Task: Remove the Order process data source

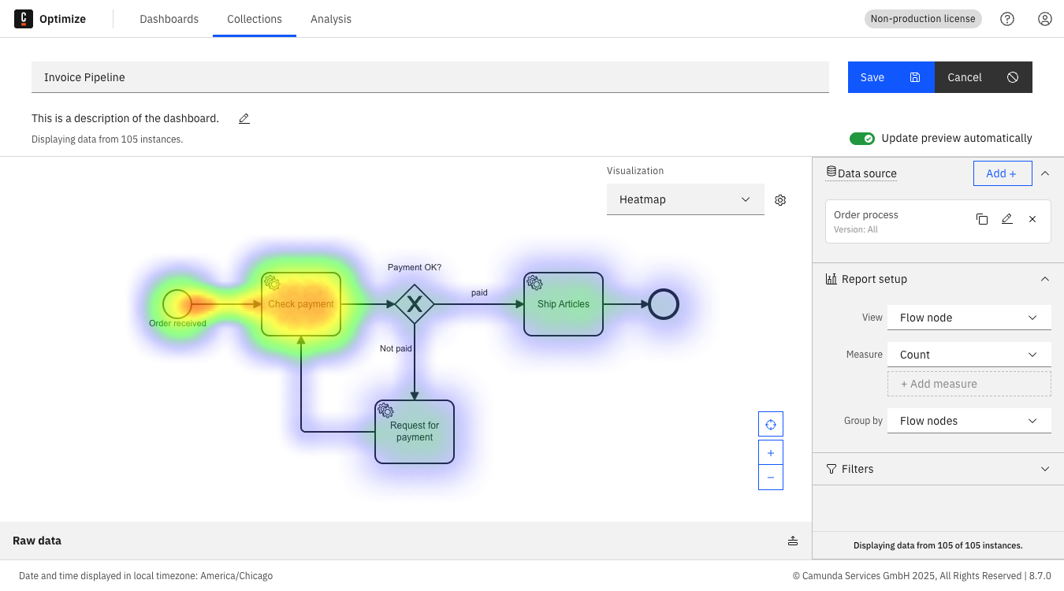Action: click(1032, 219)
